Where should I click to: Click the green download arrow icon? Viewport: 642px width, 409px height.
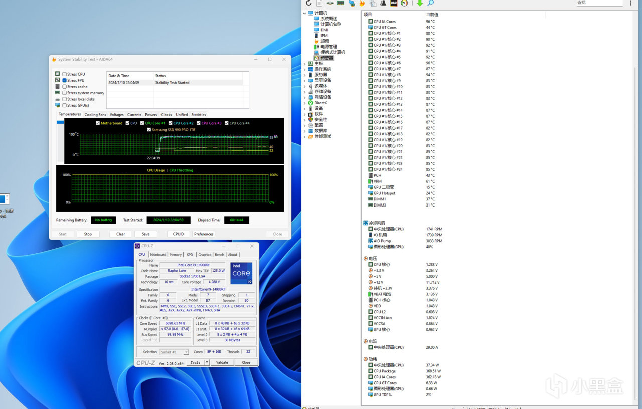[x=420, y=3]
